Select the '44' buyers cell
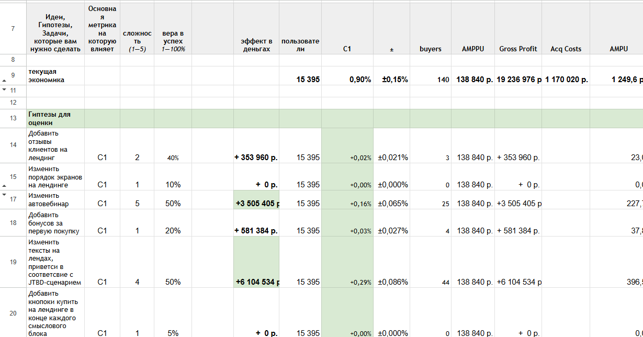The height and width of the screenshot is (337, 643). [x=431, y=262]
